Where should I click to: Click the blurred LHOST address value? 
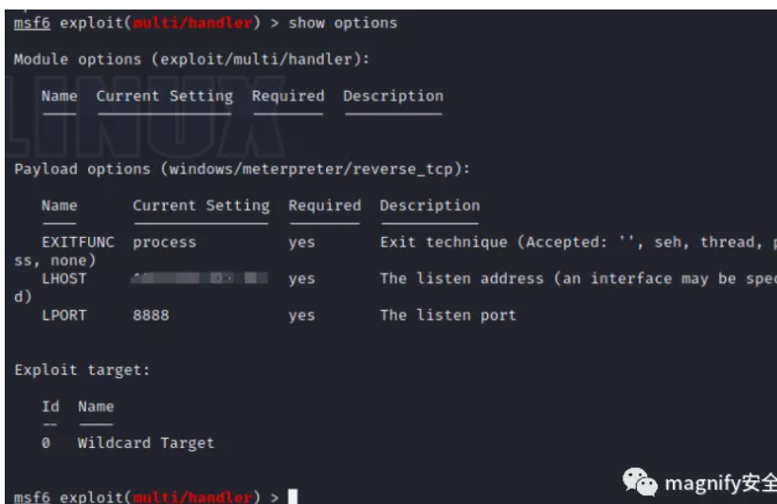(199, 278)
